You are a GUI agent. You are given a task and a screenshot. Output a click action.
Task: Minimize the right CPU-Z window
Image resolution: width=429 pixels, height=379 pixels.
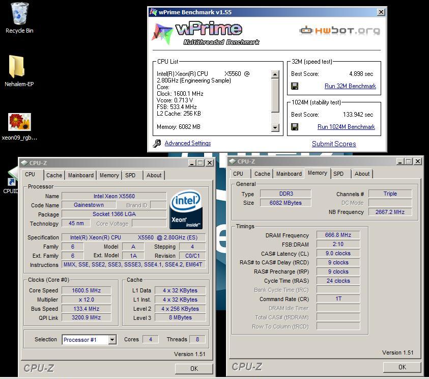click(401, 161)
